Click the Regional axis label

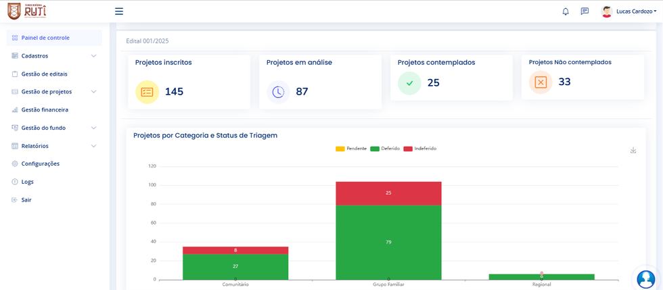coord(542,285)
